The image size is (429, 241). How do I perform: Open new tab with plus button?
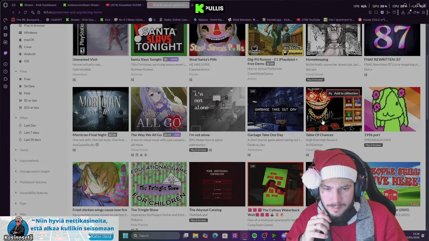pos(192,5)
